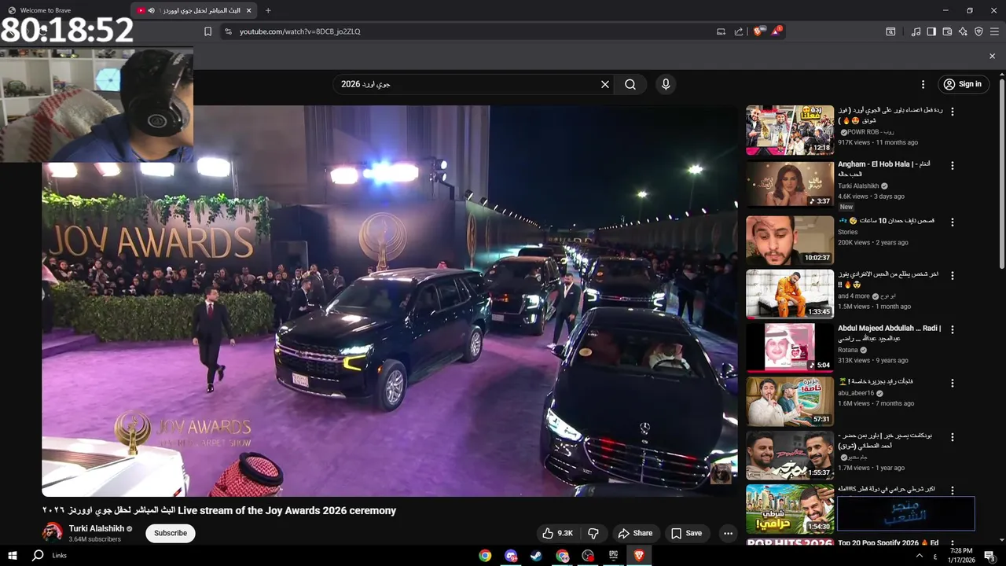Viewport: 1006px width, 566px height.
Task: Open Brave VPN shield icon
Action: [x=978, y=31]
